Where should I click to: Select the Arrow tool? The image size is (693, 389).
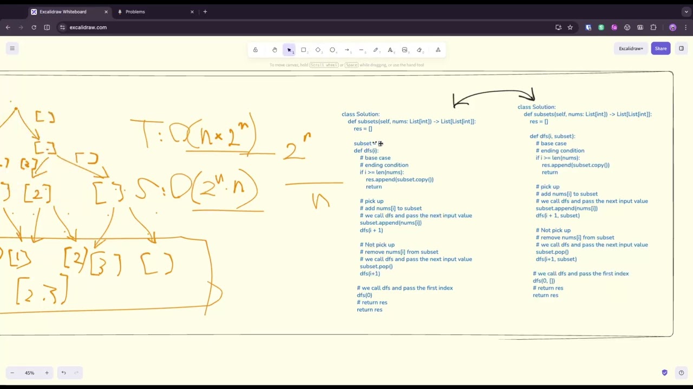[347, 50]
